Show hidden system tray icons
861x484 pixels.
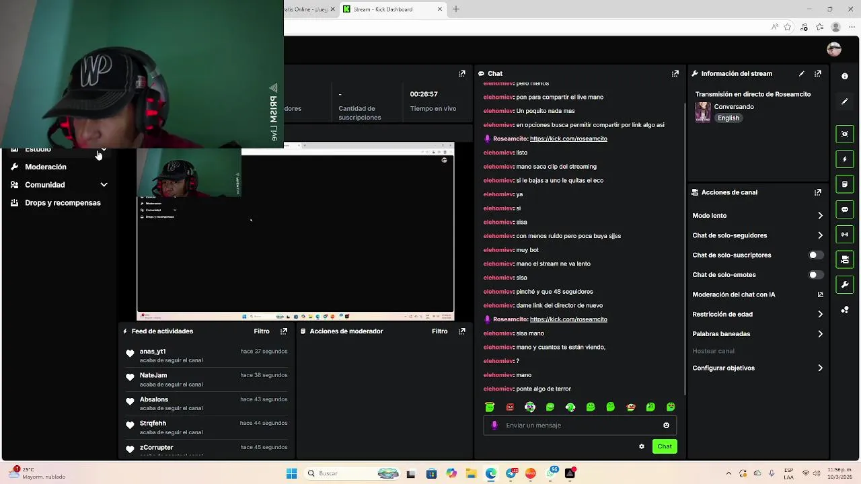coord(728,474)
